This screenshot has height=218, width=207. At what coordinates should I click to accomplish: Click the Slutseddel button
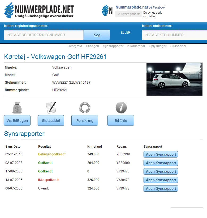[x=51, y=120]
